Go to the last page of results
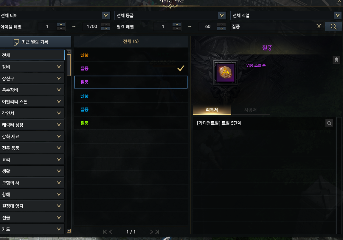 [157, 232]
